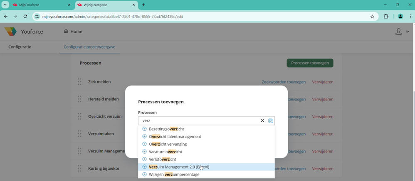Add Bezettingsoverzicht via its plus icon
The width and height of the screenshot is (415, 181).
145,129
